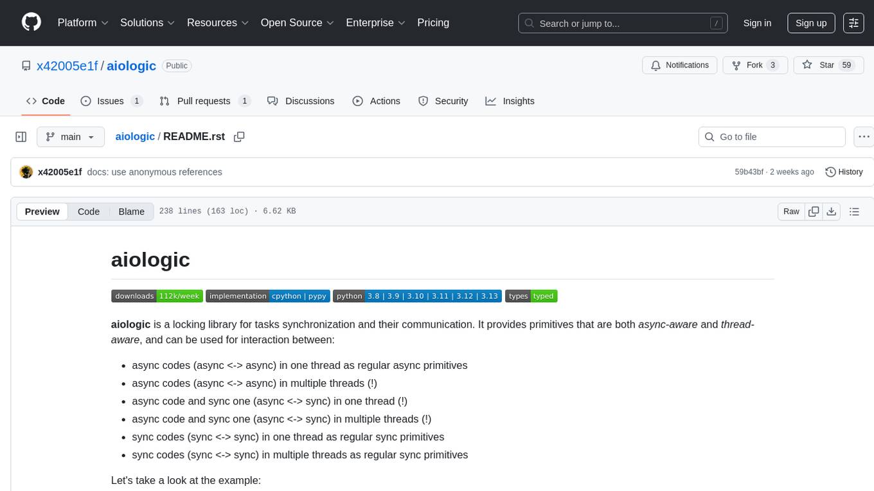Open the x42005e1f owner profile link
This screenshot has height=491, width=874.
pyautogui.click(x=67, y=66)
